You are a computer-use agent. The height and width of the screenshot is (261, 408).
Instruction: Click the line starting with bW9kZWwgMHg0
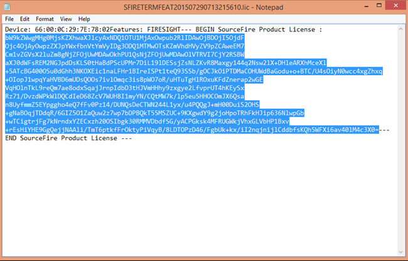coord(125,38)
